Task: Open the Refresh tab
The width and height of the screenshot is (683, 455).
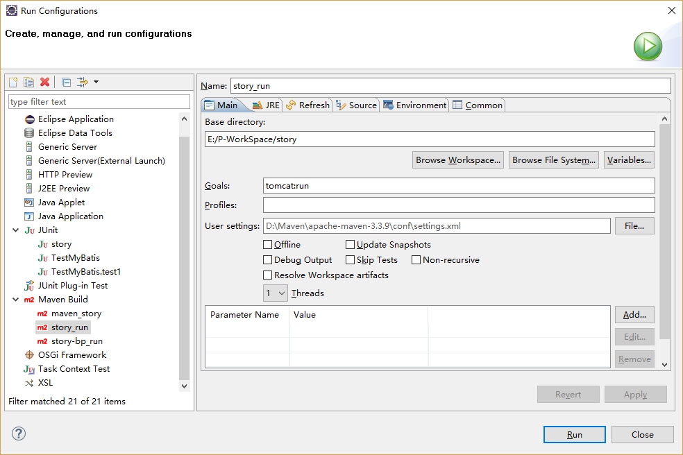Action: tap(308, 105)
